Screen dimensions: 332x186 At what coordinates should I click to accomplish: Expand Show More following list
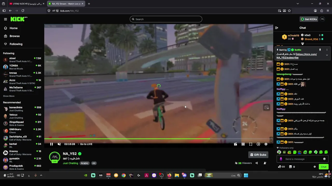pos(9,96)
